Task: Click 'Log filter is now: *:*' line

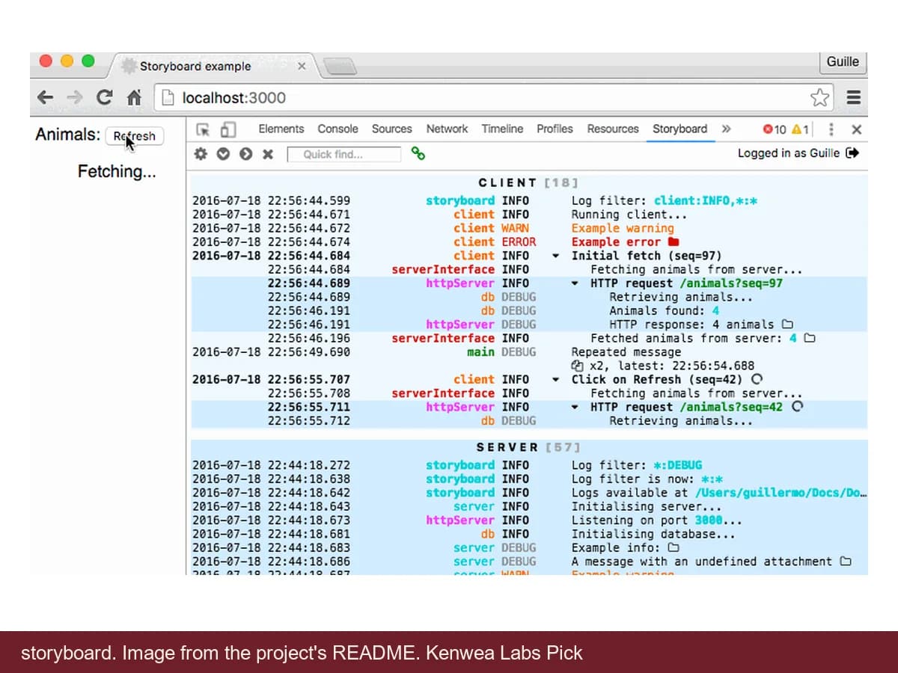Action: [x=647, y=479]
